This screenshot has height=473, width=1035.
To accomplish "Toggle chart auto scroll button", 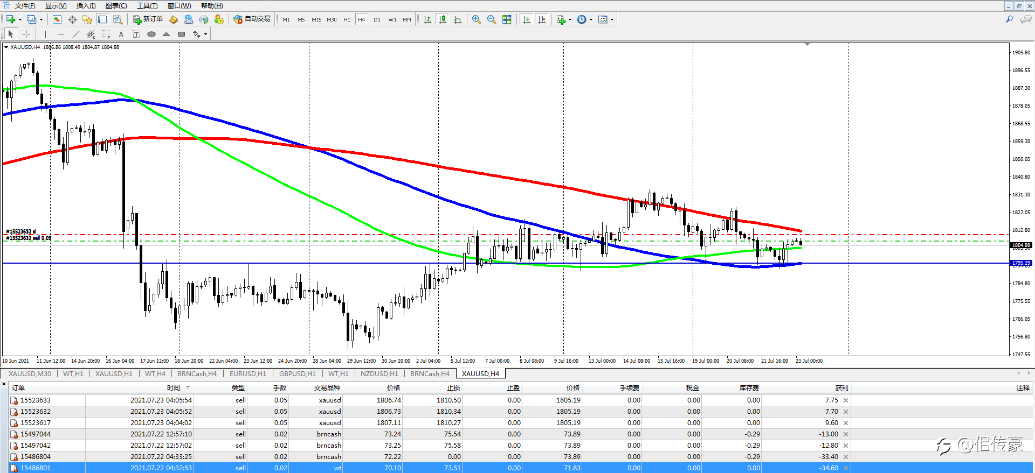I will (x=527, y=19).
